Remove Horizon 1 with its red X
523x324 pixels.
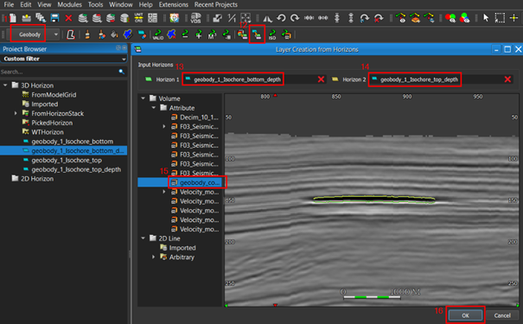[x=321, y=79]
